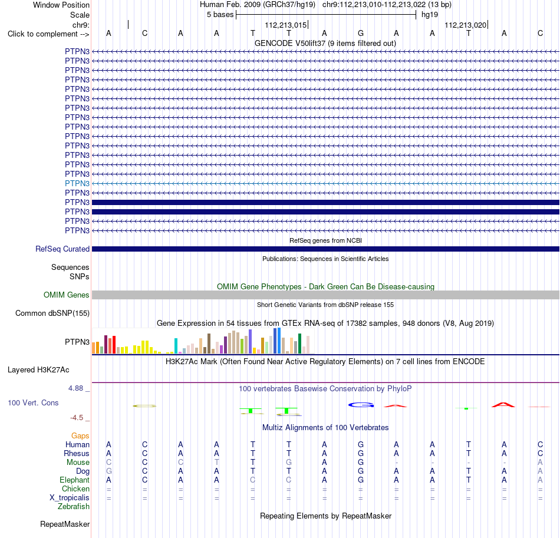Click the 'chr9:' base position label
This screenshot has height=538, width=560.
81,25
